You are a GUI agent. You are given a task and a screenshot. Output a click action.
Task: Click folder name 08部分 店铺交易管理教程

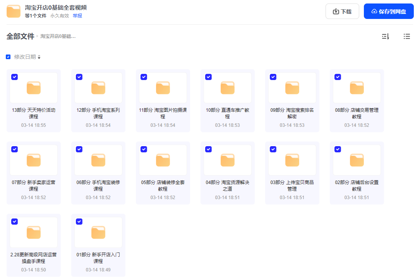(357, 113)
